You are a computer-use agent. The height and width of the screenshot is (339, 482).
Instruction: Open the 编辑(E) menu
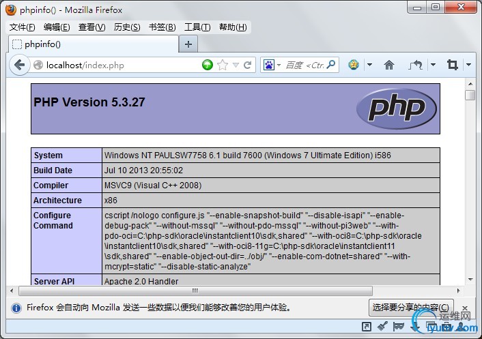pyautogui.click(x=57, y=27)
